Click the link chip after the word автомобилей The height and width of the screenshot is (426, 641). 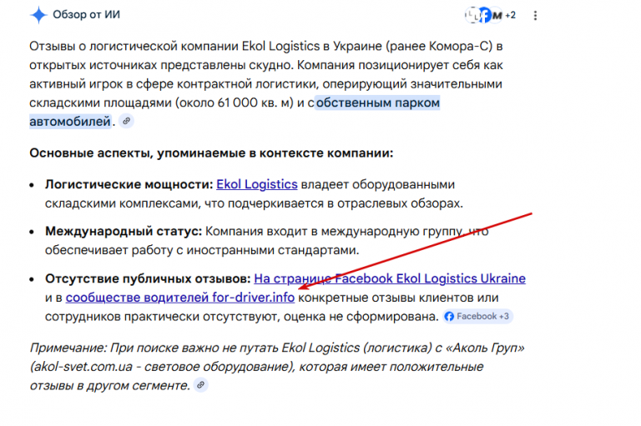pyautogui.click(x=126, y=122)
